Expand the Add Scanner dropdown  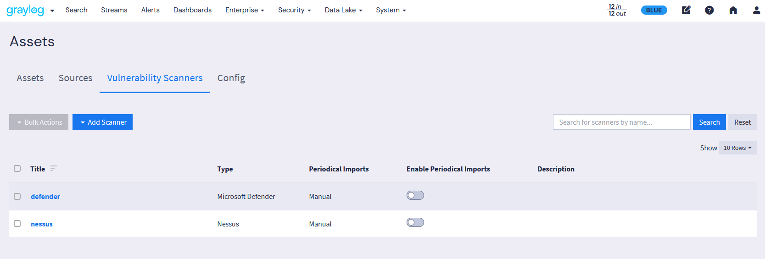pyautogui.click(x=102, y=122)
